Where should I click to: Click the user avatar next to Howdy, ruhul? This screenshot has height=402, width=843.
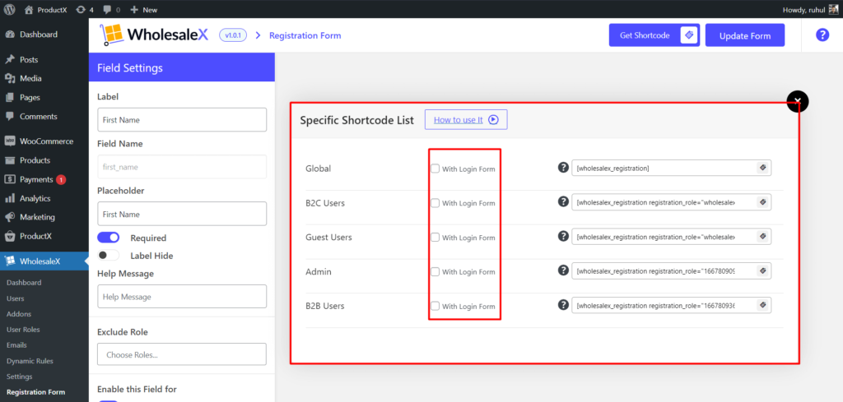click(x=833, y=10)
